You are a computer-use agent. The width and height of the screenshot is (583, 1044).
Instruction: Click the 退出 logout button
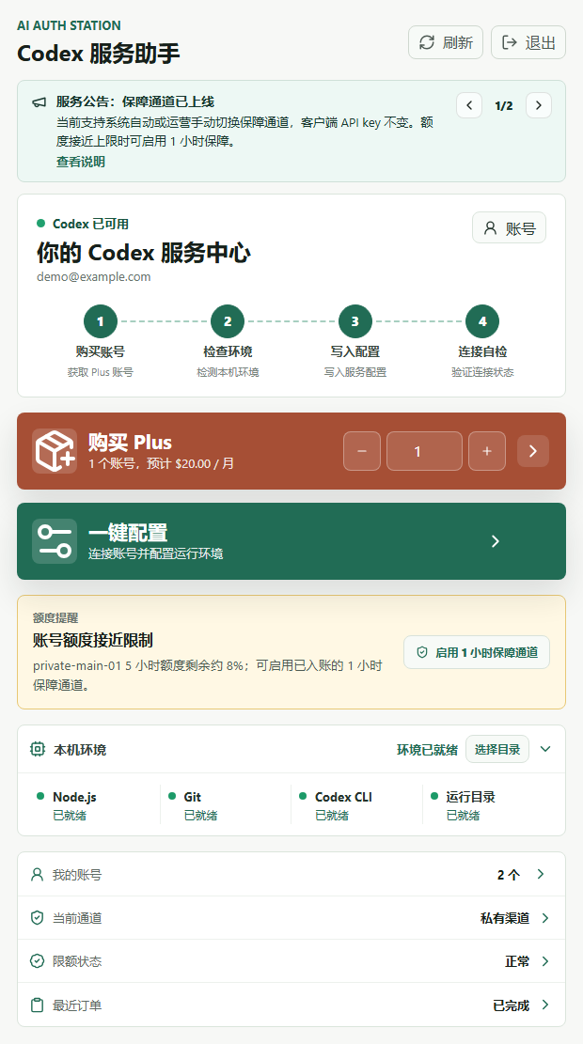pyautogui.click(x=528, y=42)
